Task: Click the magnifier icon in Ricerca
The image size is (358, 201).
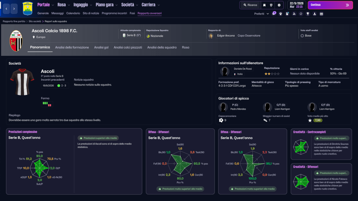Action: coord(245,5)
